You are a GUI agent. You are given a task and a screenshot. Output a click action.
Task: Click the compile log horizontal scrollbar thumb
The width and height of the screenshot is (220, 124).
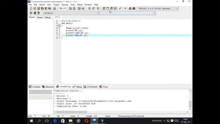coord(71,112)
